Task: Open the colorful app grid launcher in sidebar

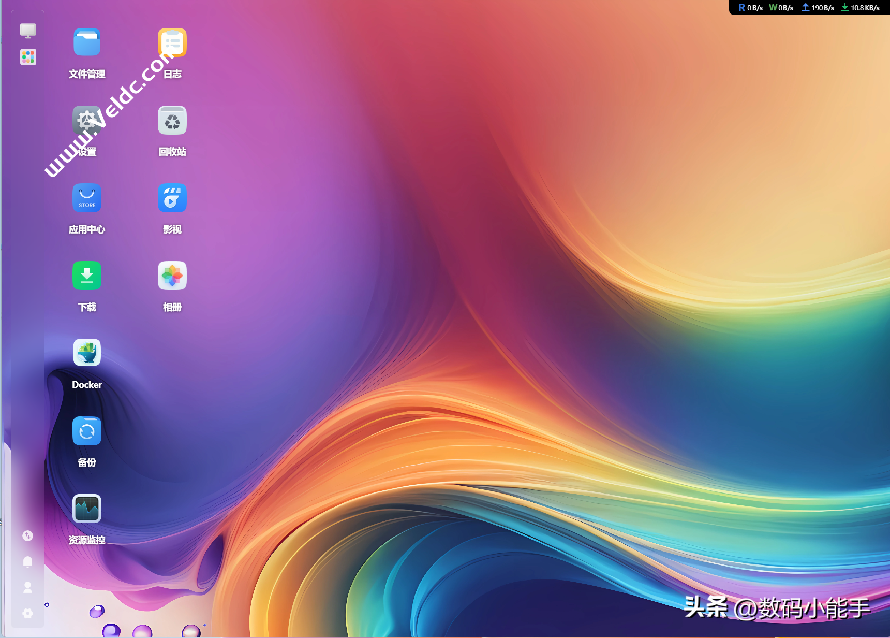Action: point(28,57)
